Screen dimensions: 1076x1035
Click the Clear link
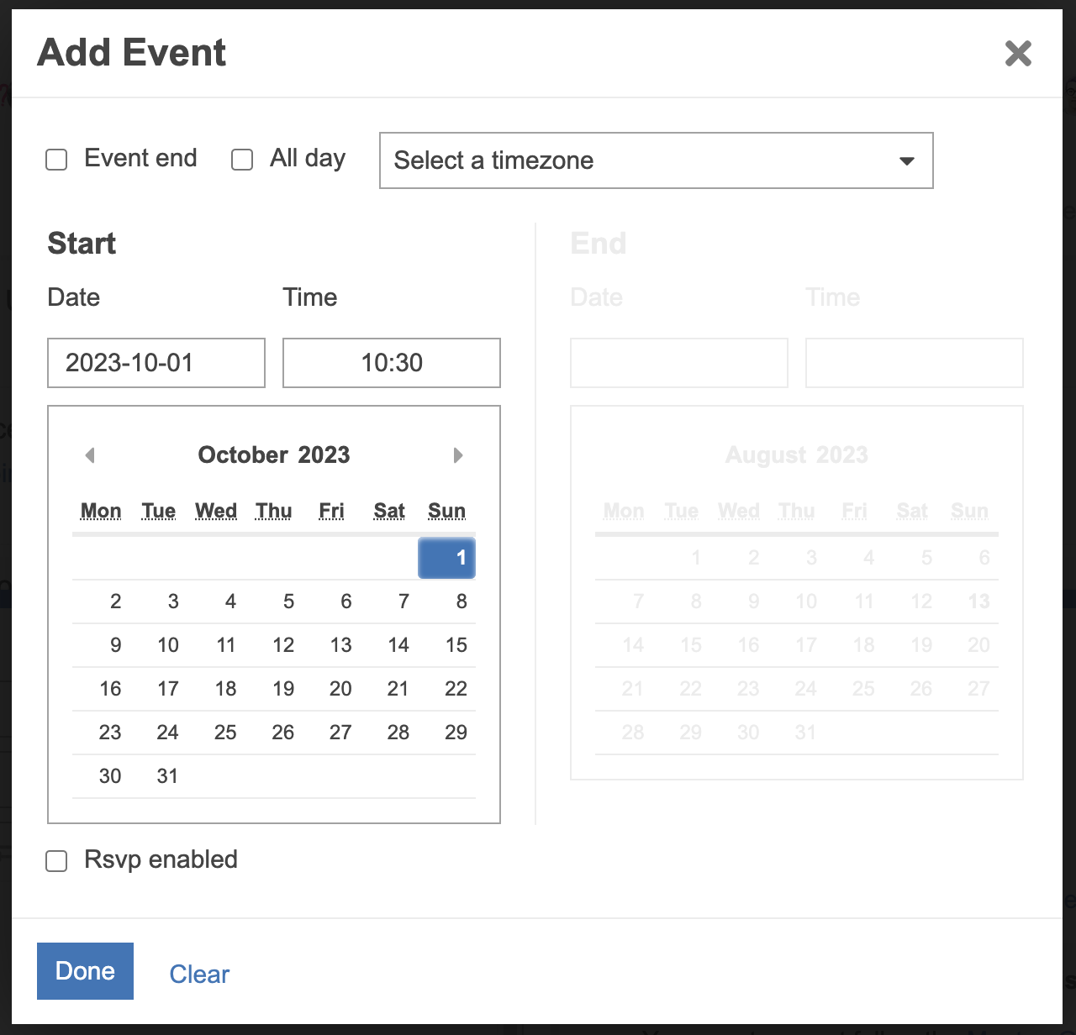point(199,974)
